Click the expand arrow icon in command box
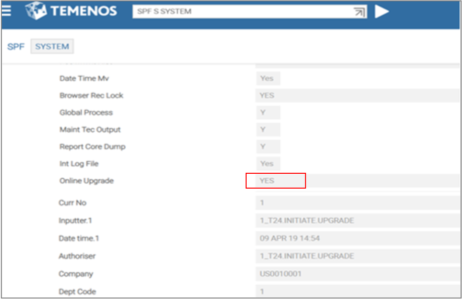Viewport: 462px width, 300px height. coord(359,12)
